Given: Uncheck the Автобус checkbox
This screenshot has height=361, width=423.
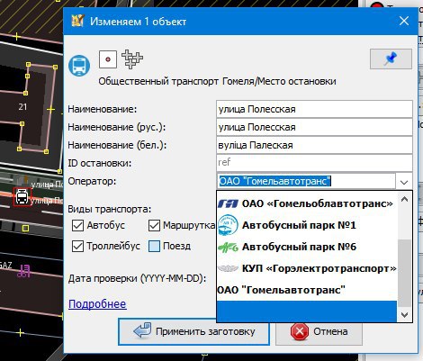Looking at the screenshot, I should pos(77,225).
